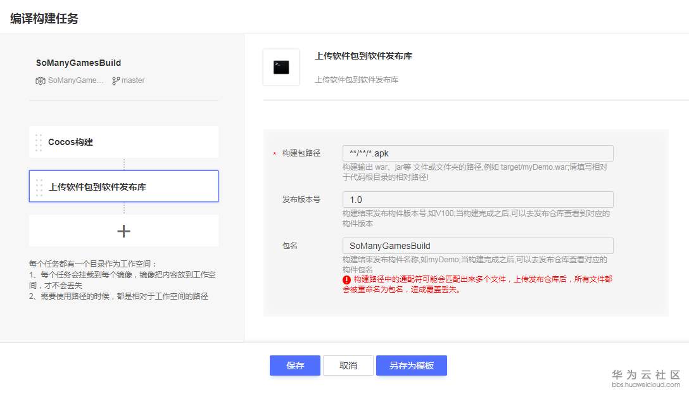This screenshot has width=689, height=394.
Task: Click the 另存为模板 button
Action: point(412,365)
